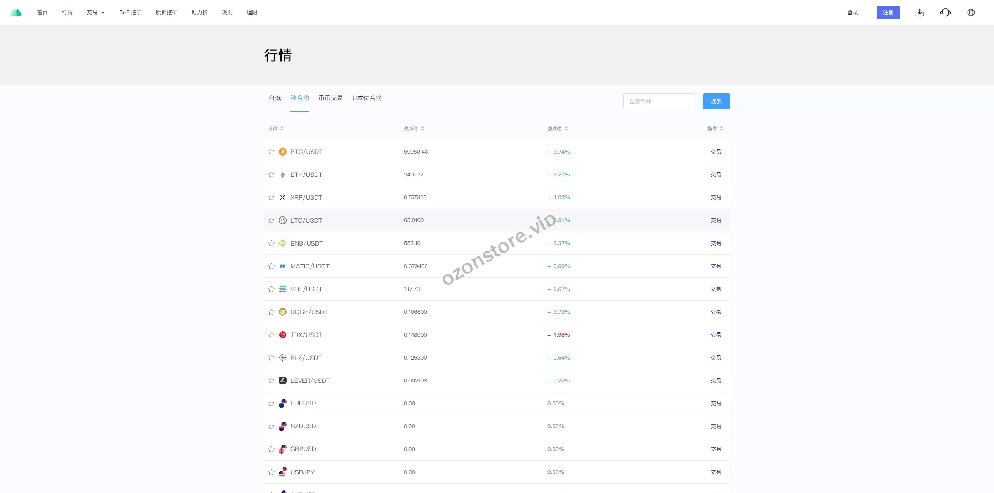The image size is (994, 493).
Task: Favorite BTC/USDT with star toggle
Action: [271, 152]
